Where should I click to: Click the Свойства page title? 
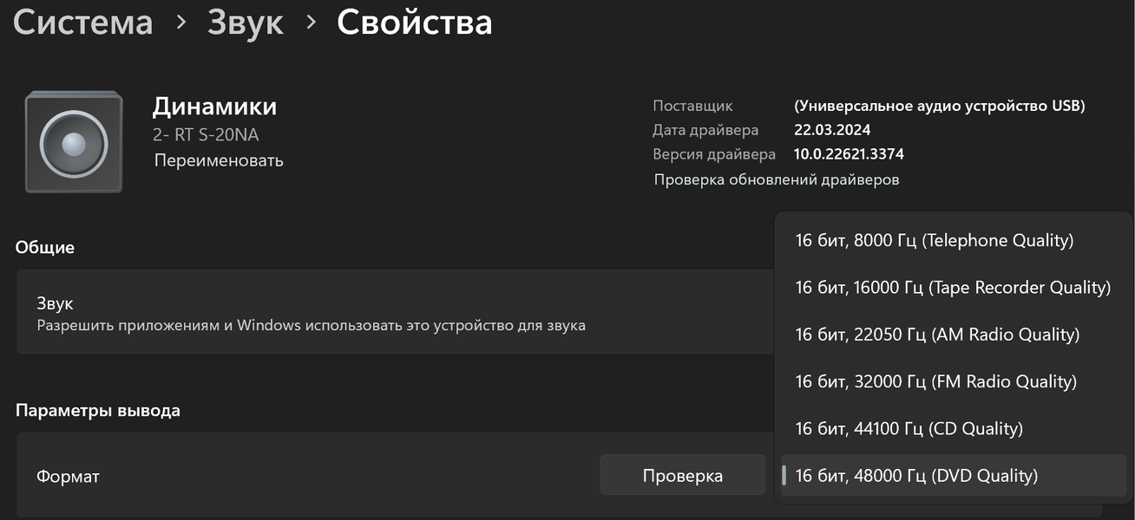[414, 23]
